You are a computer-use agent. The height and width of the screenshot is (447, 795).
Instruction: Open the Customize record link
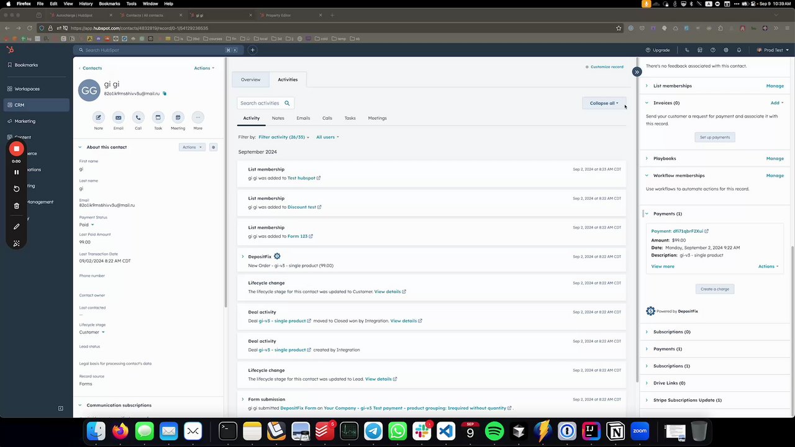pyautogui.click(x=607, y=67)
